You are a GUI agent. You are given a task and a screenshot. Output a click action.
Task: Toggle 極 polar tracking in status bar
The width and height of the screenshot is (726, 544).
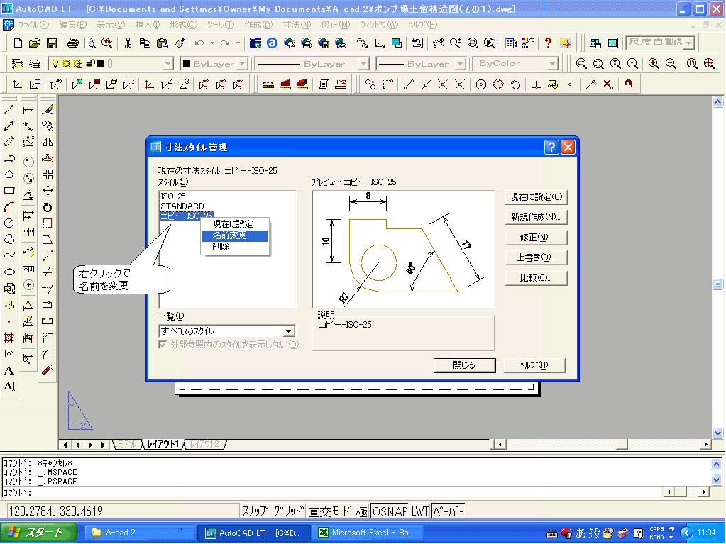click(x=362, y=511)
